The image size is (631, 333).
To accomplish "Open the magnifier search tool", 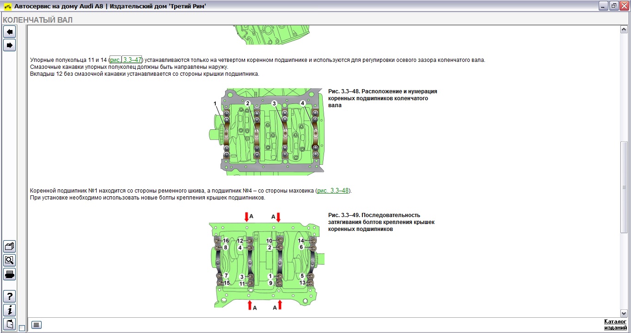I will (9, 260).
